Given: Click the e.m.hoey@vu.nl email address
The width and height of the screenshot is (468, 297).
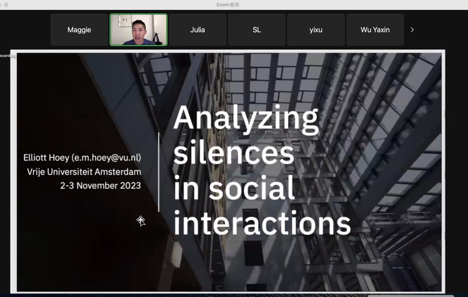Looking at the screenshot, I should coord(110,158).
